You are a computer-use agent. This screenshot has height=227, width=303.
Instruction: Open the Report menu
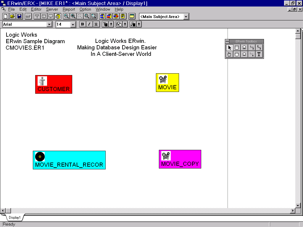click(69, 9)
